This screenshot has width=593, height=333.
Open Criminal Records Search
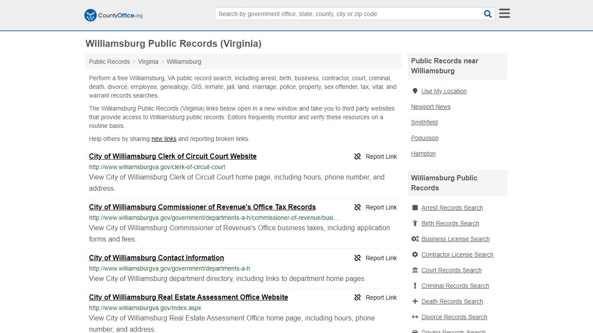point(455,286)
